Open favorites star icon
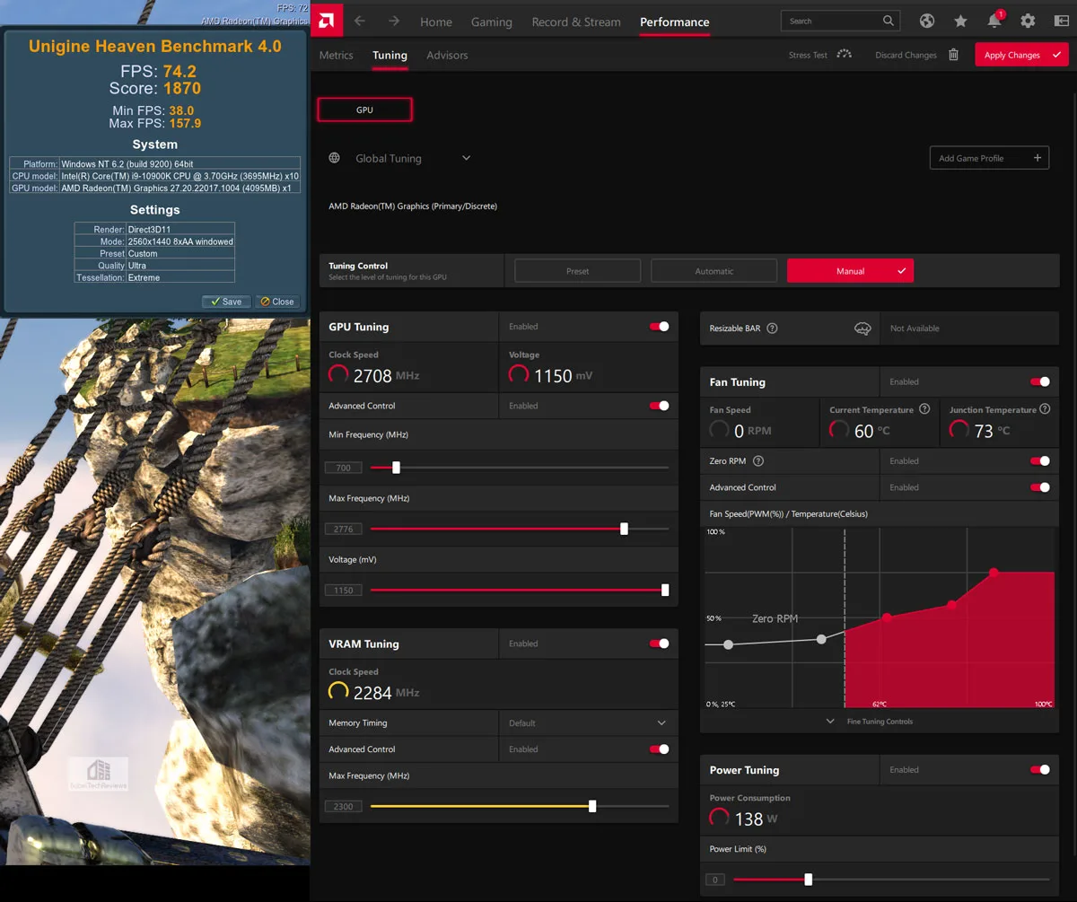The height and width of the screenshot is (902, 1077). 960,21
